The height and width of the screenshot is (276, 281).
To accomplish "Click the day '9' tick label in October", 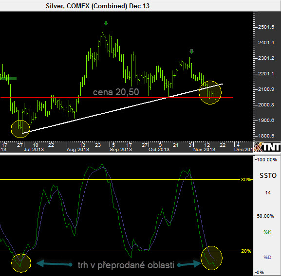I will click(x=160, y=145).
